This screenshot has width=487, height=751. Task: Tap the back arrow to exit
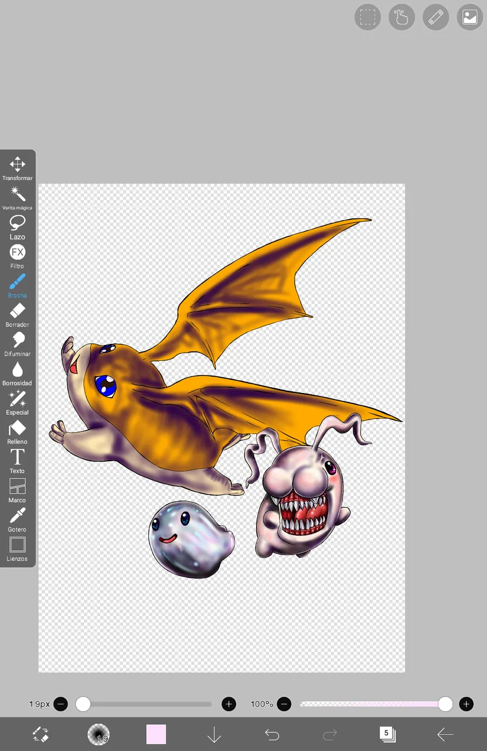pos(445,734)
